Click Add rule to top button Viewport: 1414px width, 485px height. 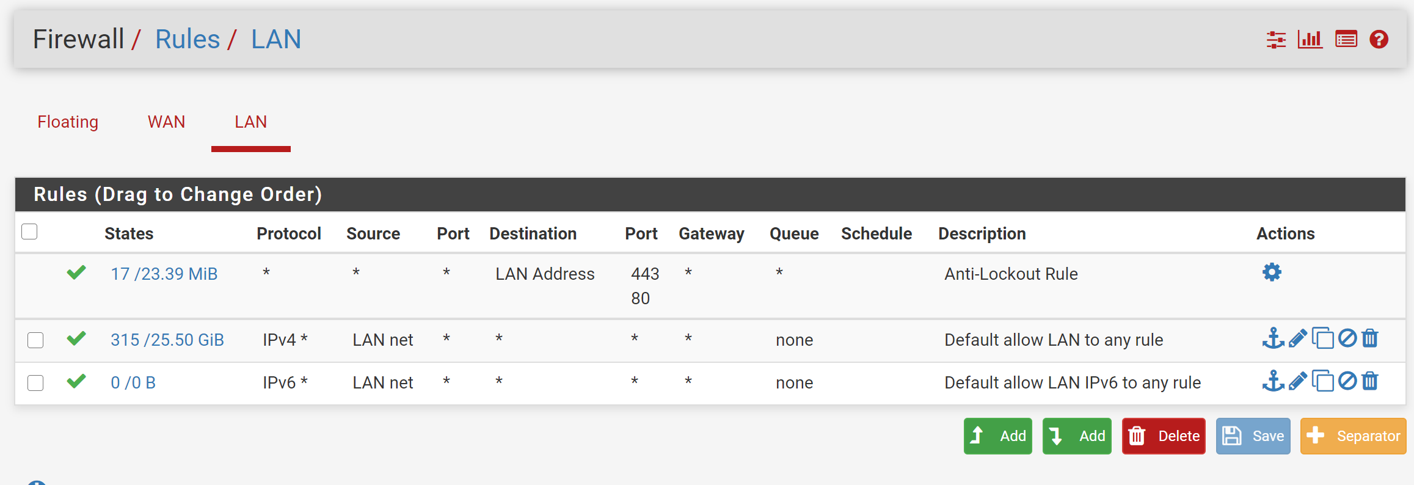point(997,436)
